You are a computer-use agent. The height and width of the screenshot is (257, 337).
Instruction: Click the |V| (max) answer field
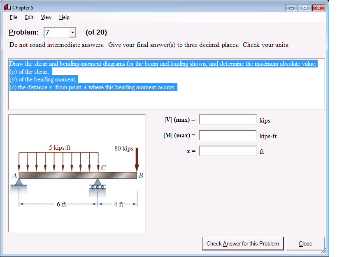coord(227,119)
